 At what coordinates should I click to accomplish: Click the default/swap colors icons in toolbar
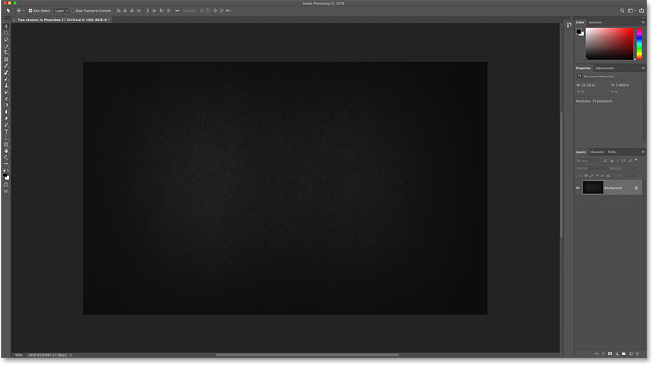pos(7,170)
